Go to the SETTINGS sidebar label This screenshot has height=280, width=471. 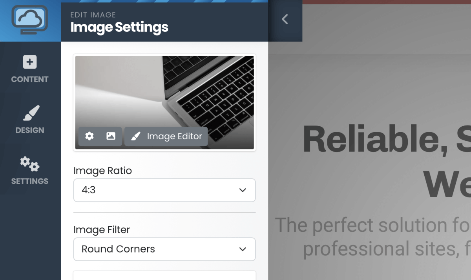pyautogui.click(x=30, y=181)
